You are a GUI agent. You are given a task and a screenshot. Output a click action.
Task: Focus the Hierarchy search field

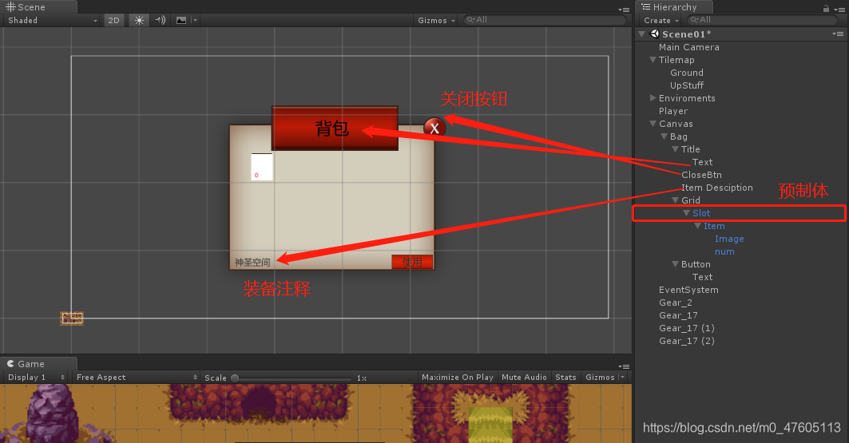coord(762,20)
